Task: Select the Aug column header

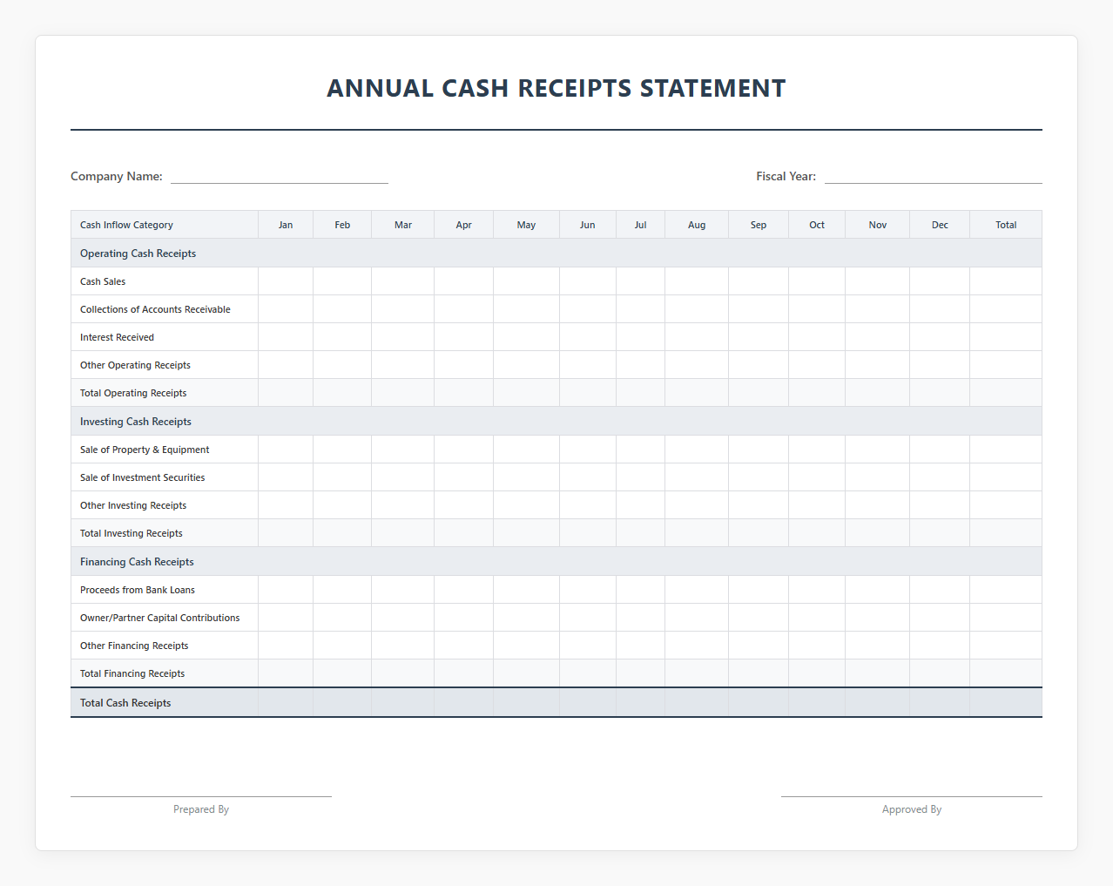Action: (x=697, y=225)
